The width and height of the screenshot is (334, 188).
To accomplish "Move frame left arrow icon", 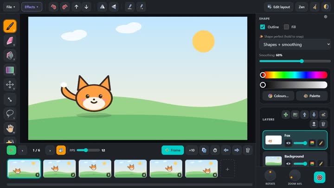I will coord(226,150).
